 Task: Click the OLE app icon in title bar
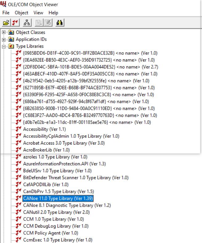click(3, 4)
